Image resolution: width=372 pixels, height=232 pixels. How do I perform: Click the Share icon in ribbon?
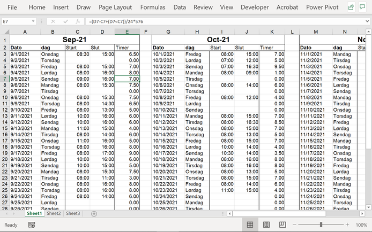click(x=351, y=7)
